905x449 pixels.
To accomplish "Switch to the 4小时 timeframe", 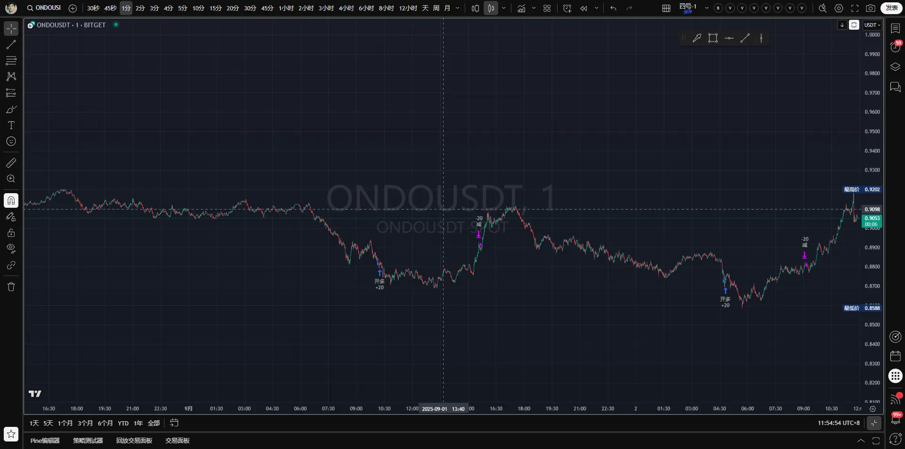I will coord(346,8).
